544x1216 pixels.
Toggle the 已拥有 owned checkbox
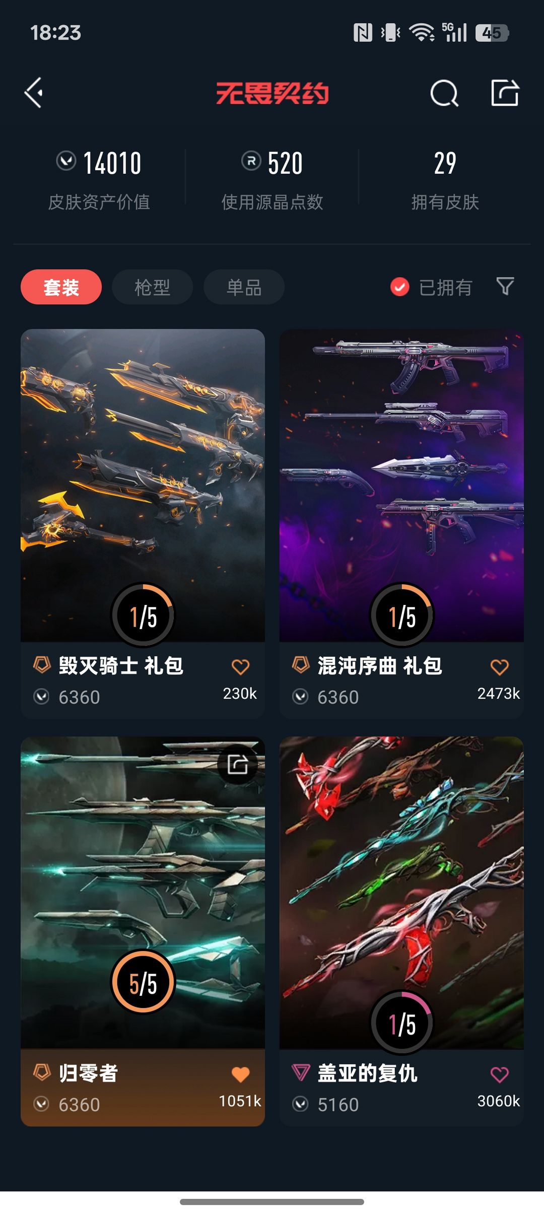399,287
